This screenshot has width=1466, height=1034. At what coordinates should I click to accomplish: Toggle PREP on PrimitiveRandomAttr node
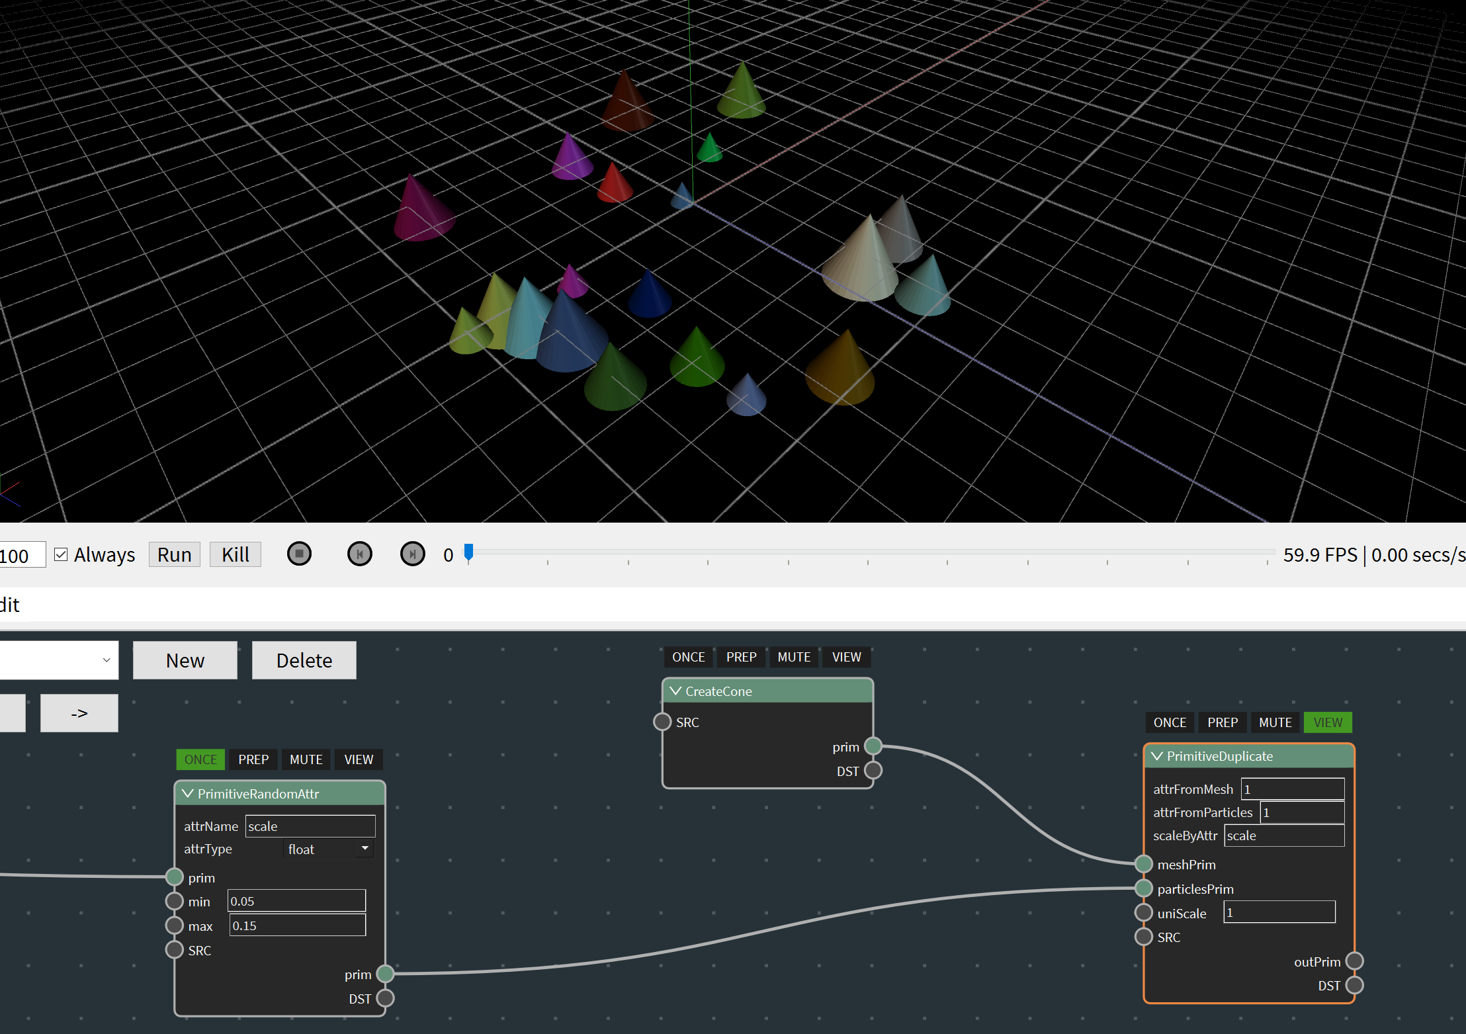pos(253,759)
